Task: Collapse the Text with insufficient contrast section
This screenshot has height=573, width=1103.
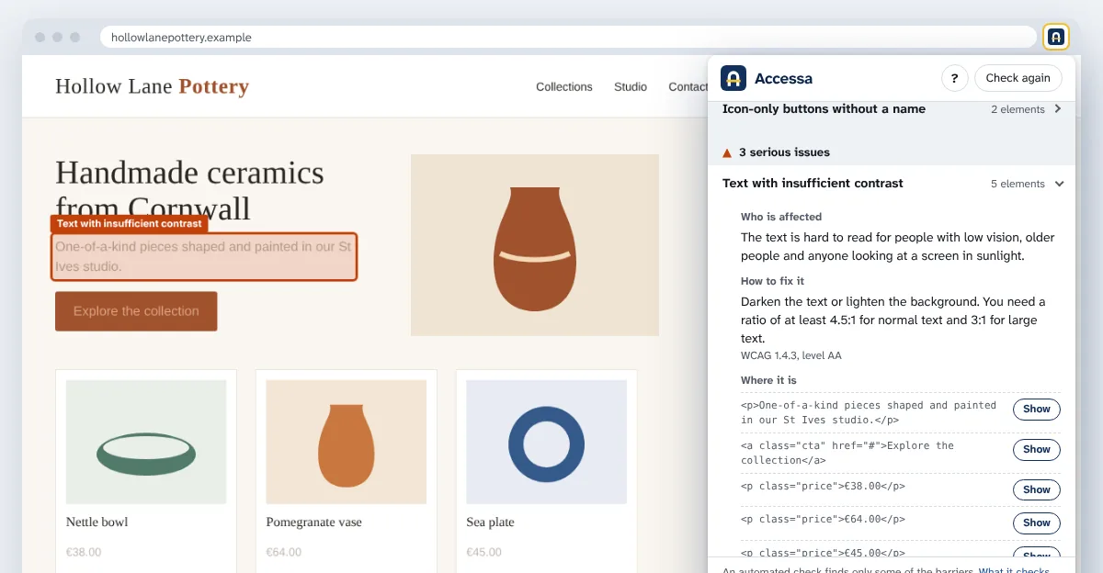Action: pyautogui.click(x=892, y=184)
